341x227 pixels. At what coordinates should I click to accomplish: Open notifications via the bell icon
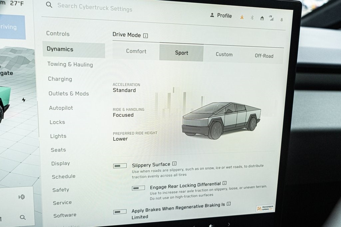pyautogui.click(x=281, y=19)
